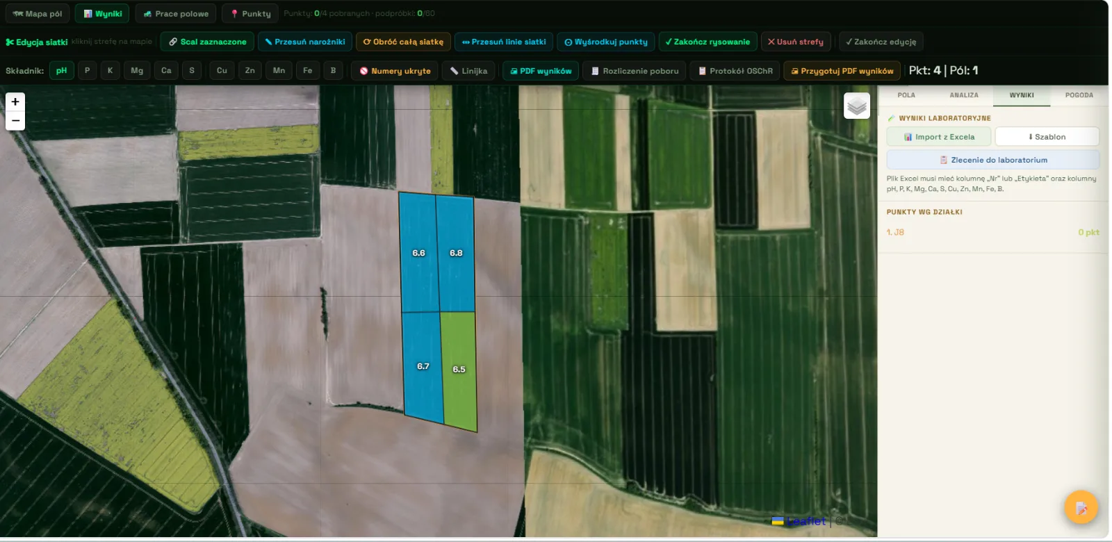
Task: Open Protokół OSChR
Action: click(735, 71)
